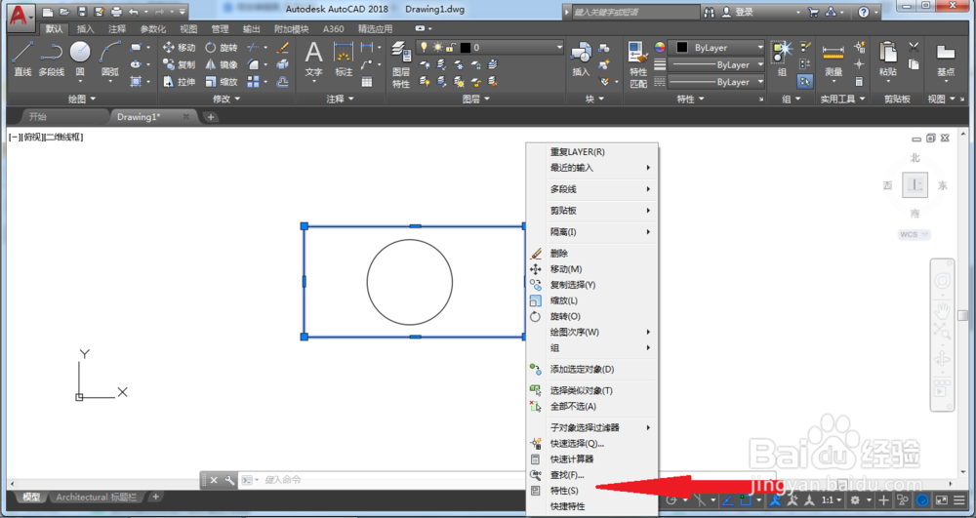
Task: Expand the Layers (图层) panel
Action: click(475, 99)
